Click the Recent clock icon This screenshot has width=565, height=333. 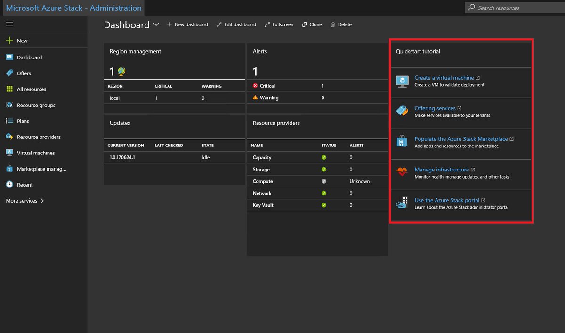(9, 185)
